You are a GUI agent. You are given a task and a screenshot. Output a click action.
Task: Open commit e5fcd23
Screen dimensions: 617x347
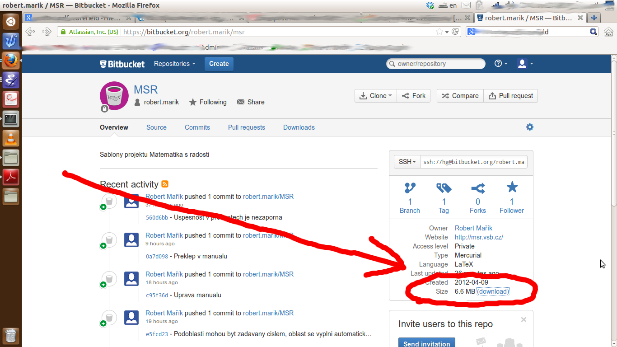(x=157, y=334)
